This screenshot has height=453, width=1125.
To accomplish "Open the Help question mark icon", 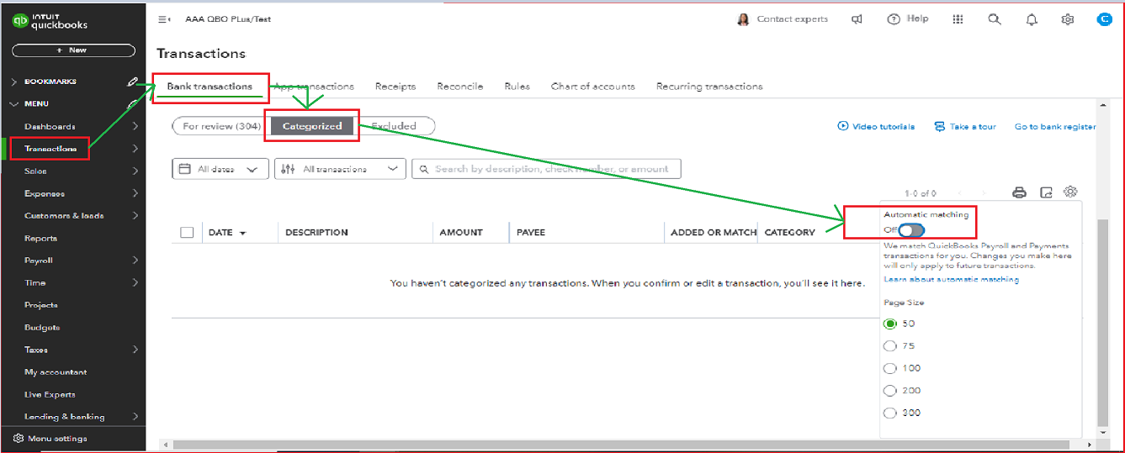I will tap(894, 19).
